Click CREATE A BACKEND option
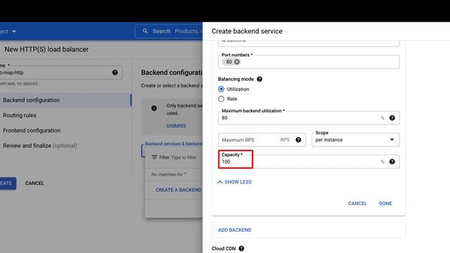Screen dimensions: 450x253 tap(178, 190)
